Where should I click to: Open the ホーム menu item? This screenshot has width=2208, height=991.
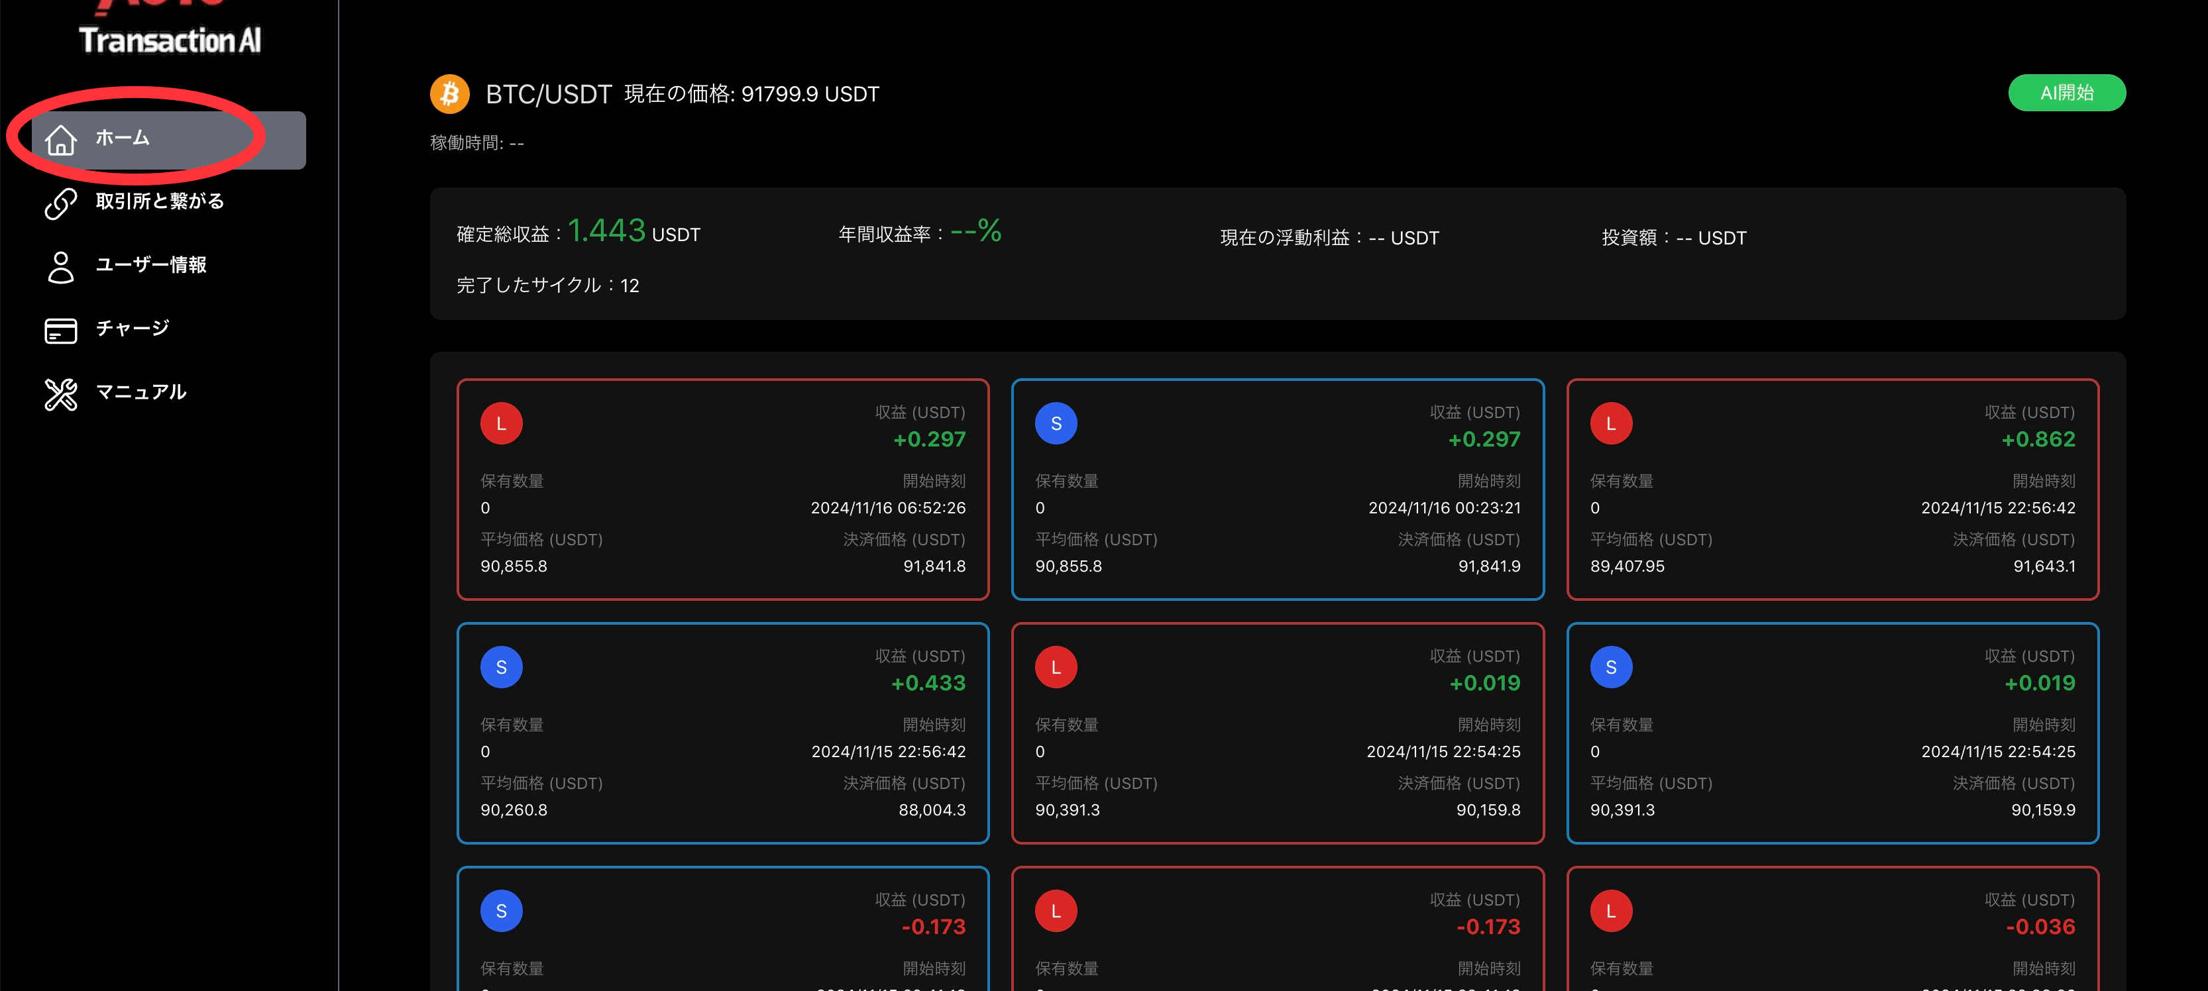(x=169, y=140)
